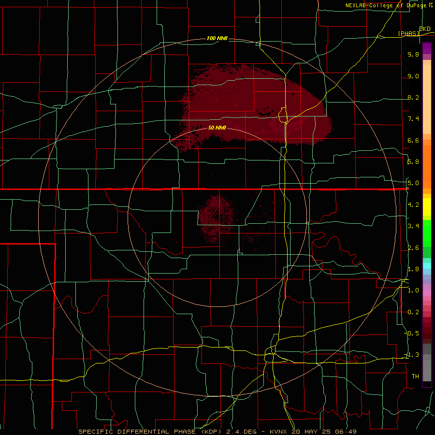The image size is (435, 435).
Task: Click the -1.3 value on color scale
Action: pos(412,355)
